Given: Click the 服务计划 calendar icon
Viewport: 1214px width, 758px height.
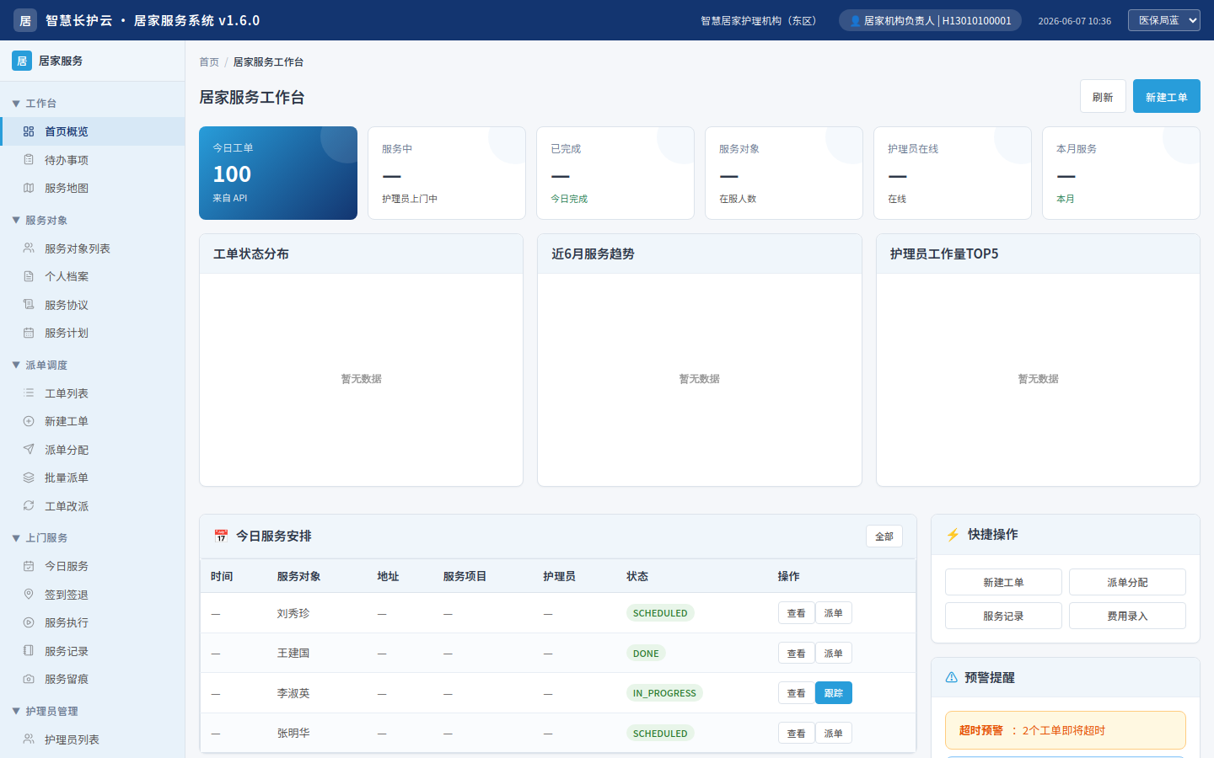Looking at the screenshot, I should pyautogui.click(x=29, y=333).
